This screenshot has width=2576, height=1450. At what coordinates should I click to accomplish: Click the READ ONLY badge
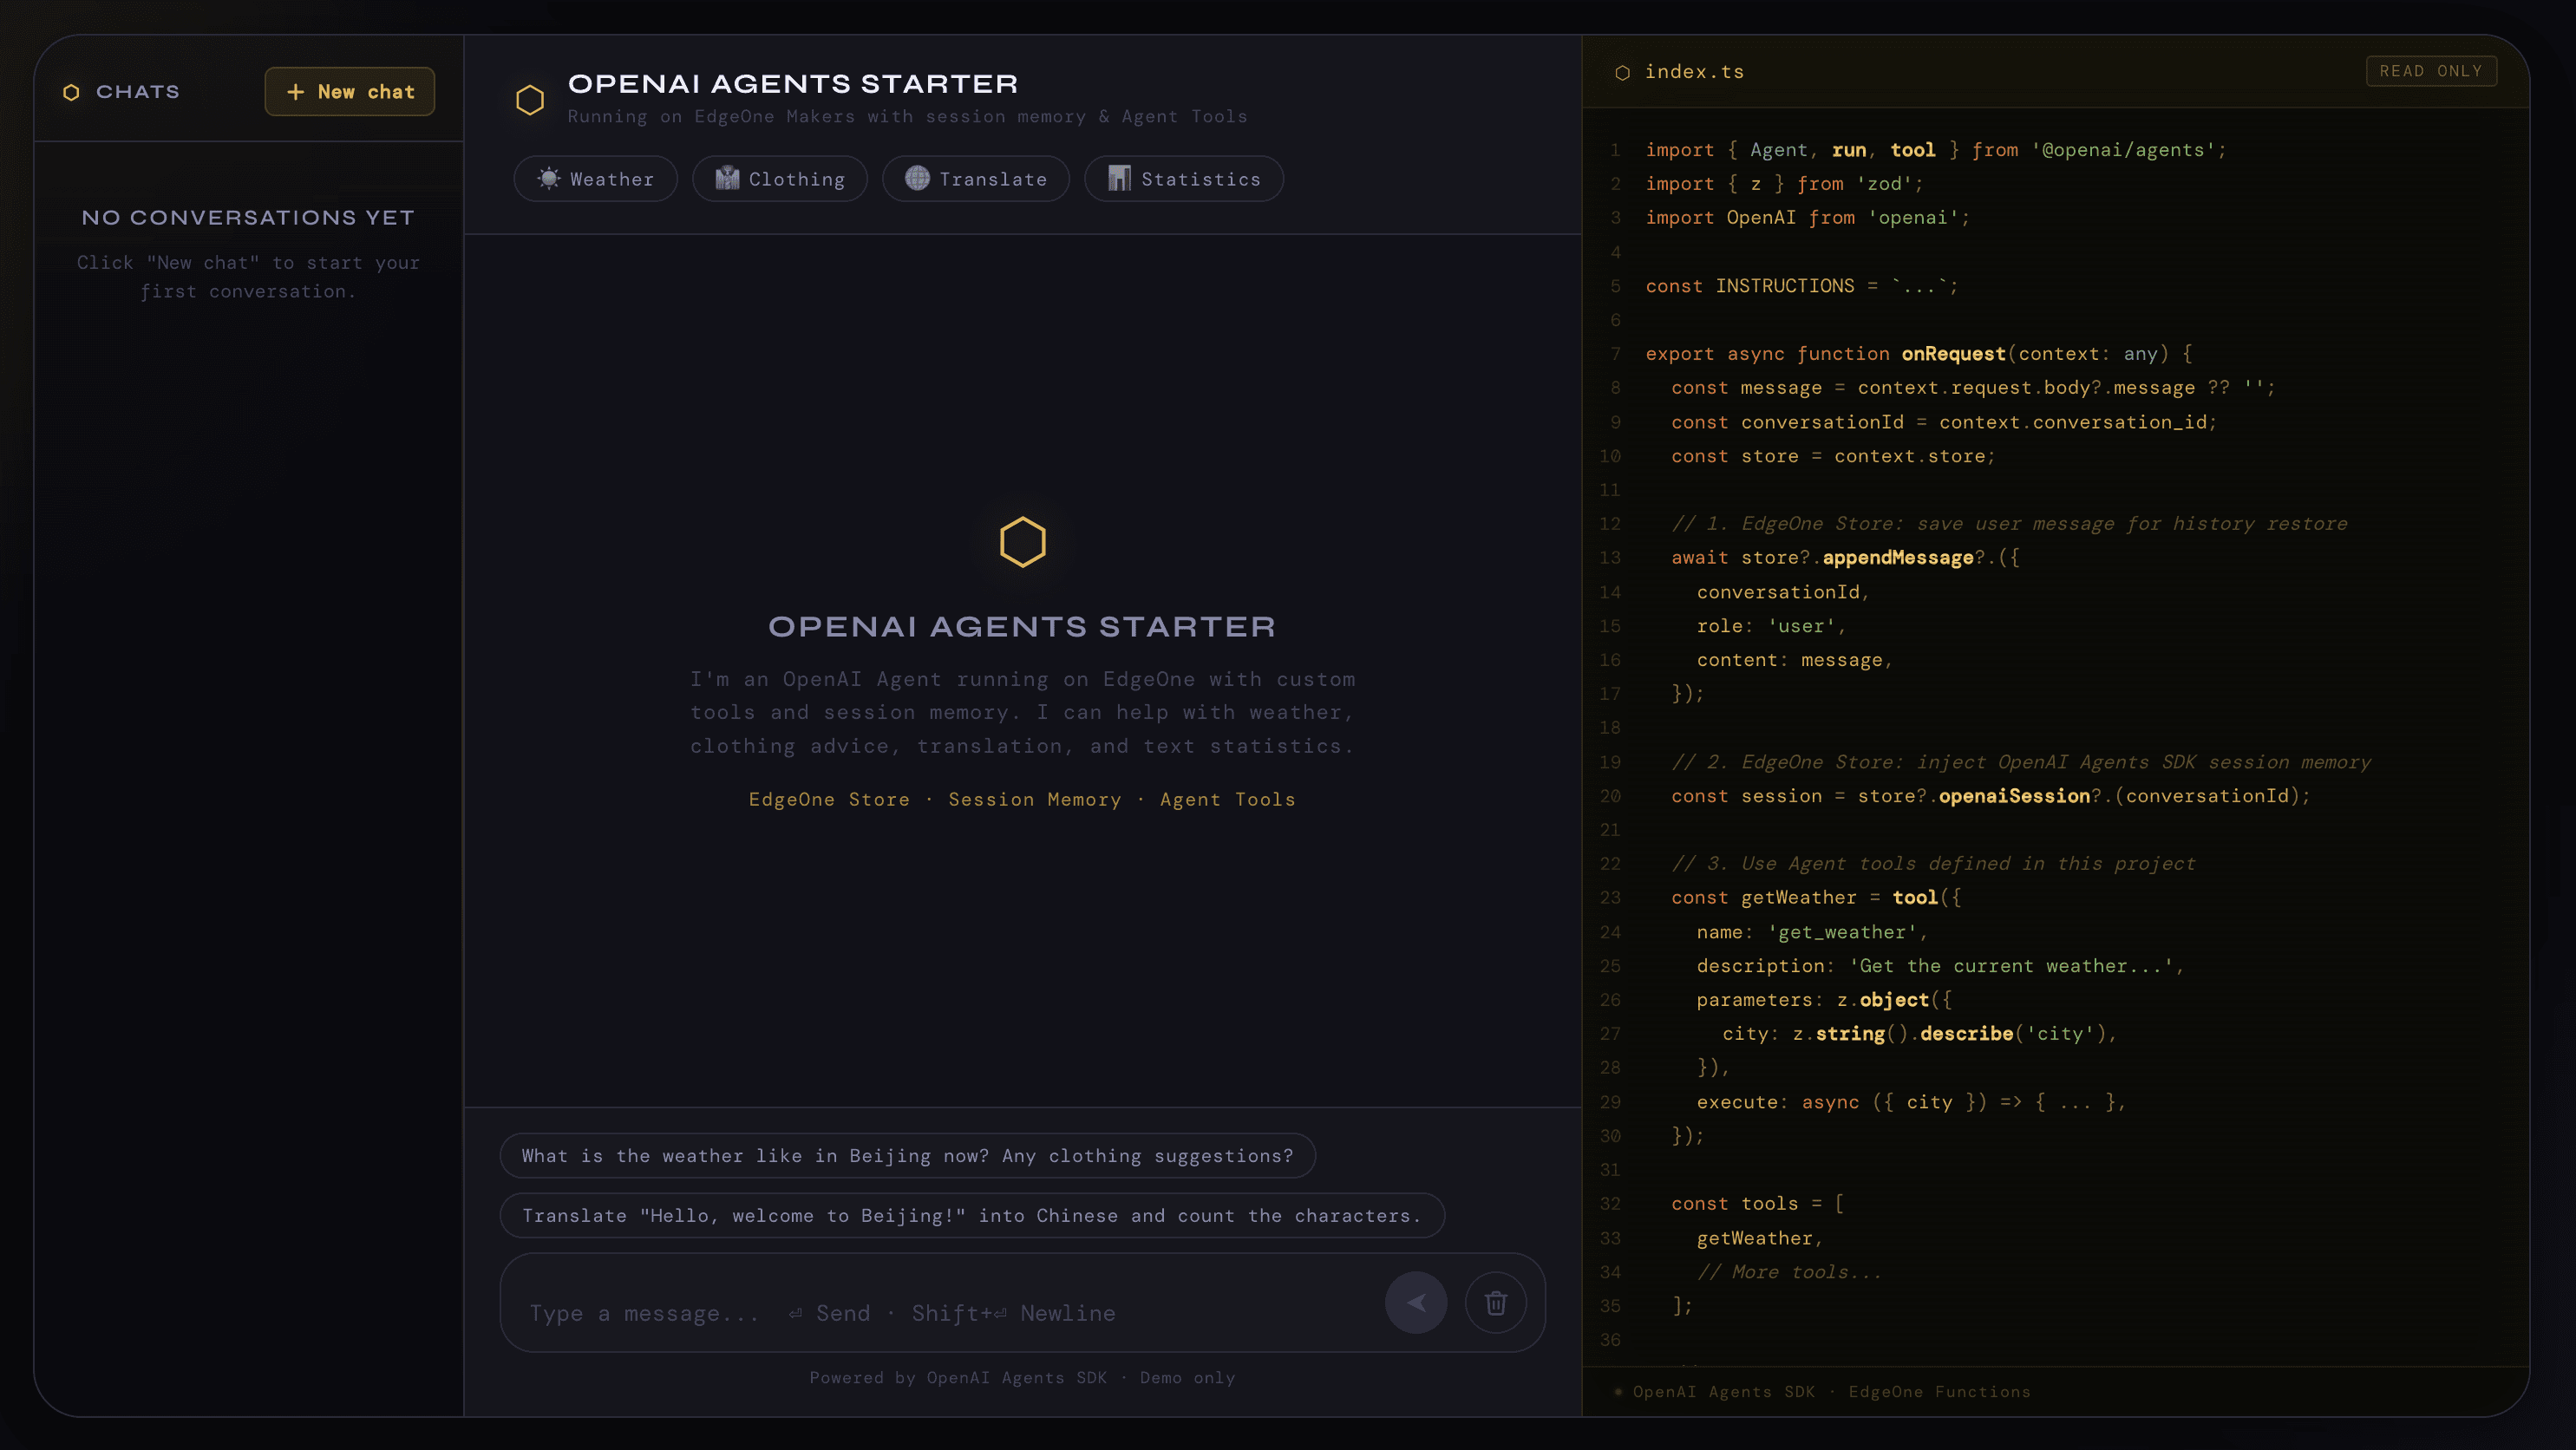pyautogui.click(x=2431, y=71)
